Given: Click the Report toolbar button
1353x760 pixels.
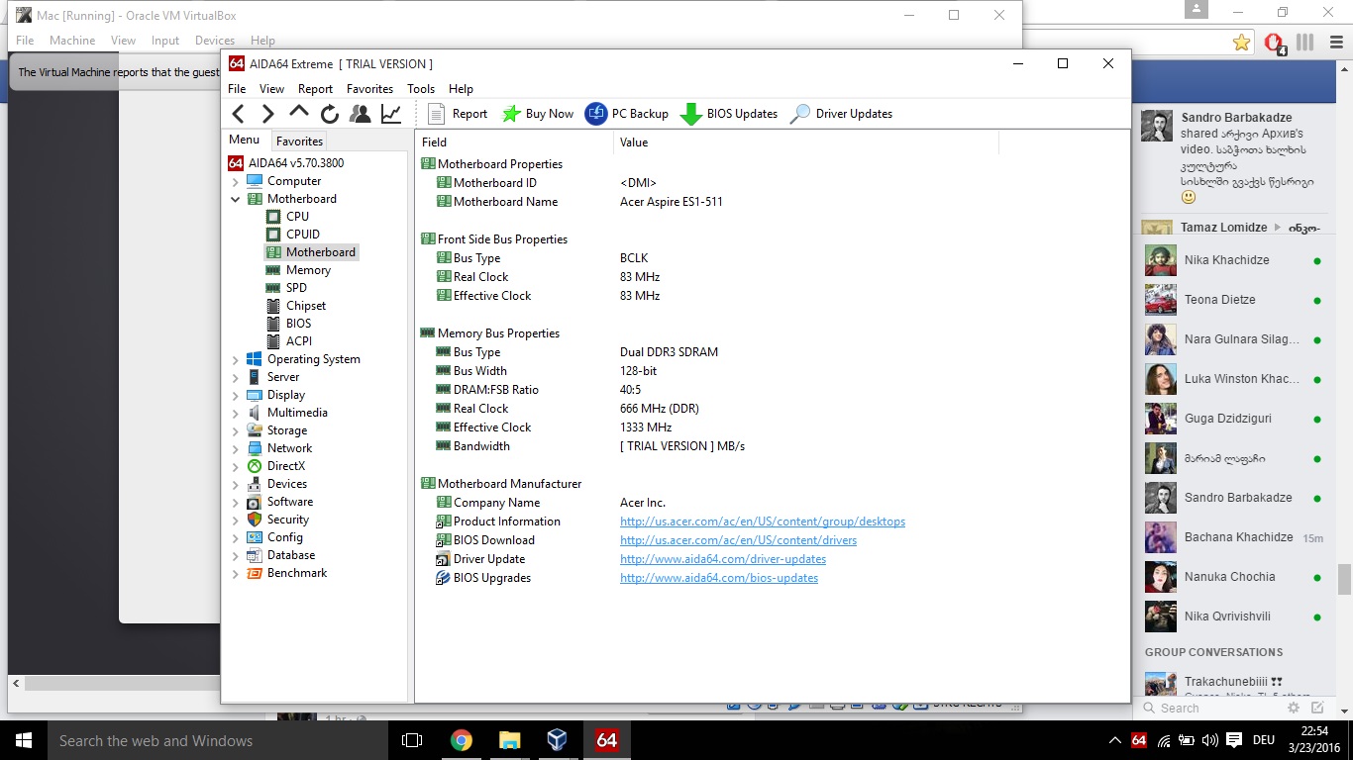Looking at the screenshot, I should 458,114.
